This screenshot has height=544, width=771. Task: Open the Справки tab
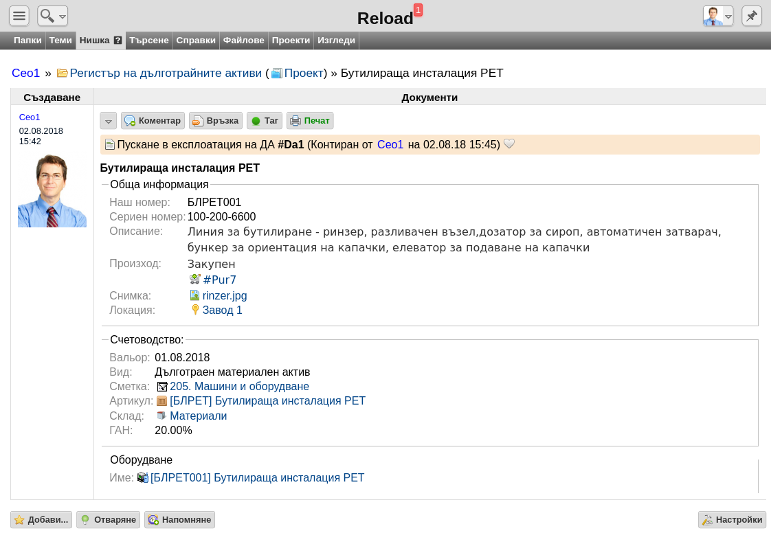(196, 41)
